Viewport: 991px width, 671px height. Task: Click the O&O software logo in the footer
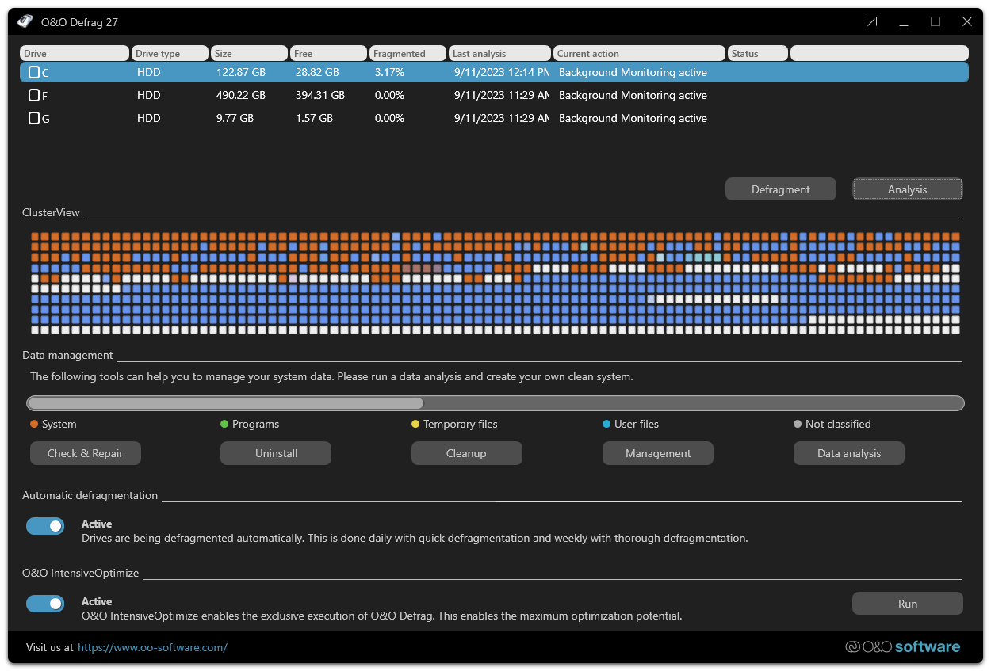(x=903, y=646)
